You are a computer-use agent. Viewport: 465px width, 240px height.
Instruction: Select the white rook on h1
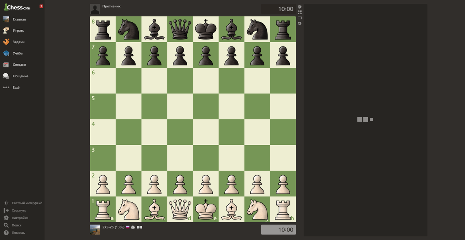coord(283,209)
